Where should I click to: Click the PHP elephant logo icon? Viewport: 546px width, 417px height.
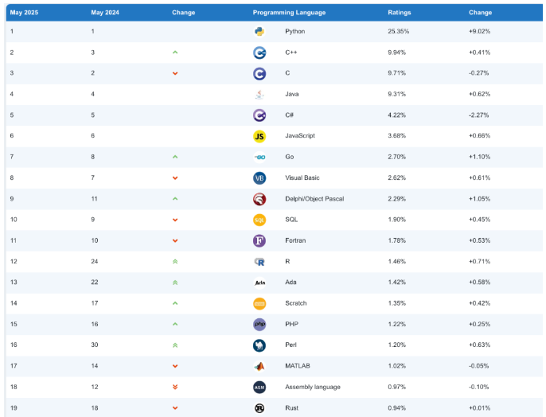coord(259,324)
